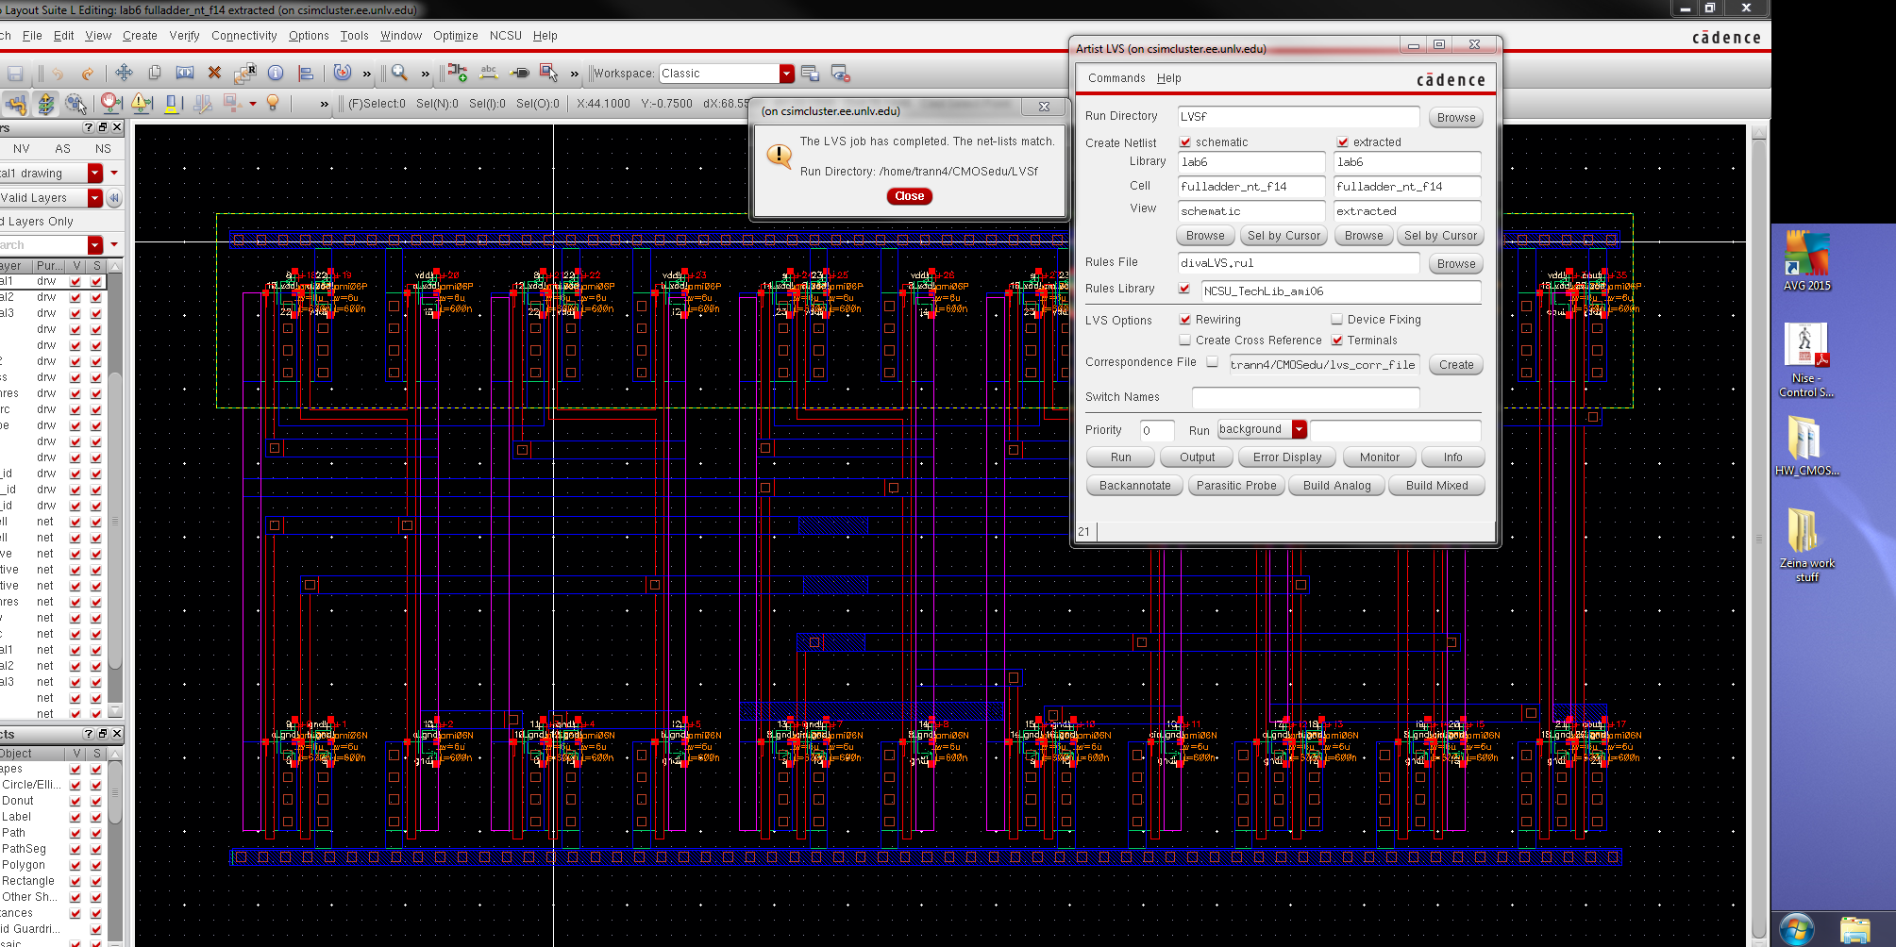The height and width of the screenshot is (947, 1896).
Task: Open the Optimize menu
Action: pyautogui.click(x=455, y=36)
